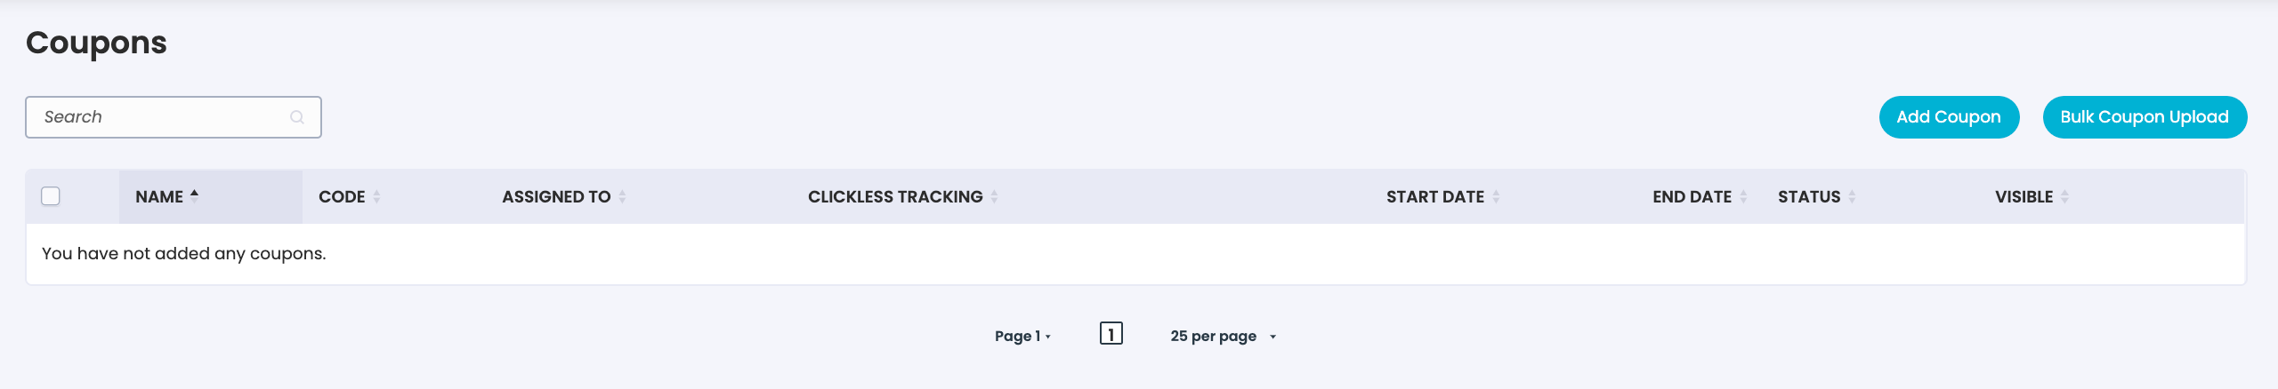2278x389 pixels.
Task: Click the sort arrows beside CODE
Action: click(x=376, y=196)
